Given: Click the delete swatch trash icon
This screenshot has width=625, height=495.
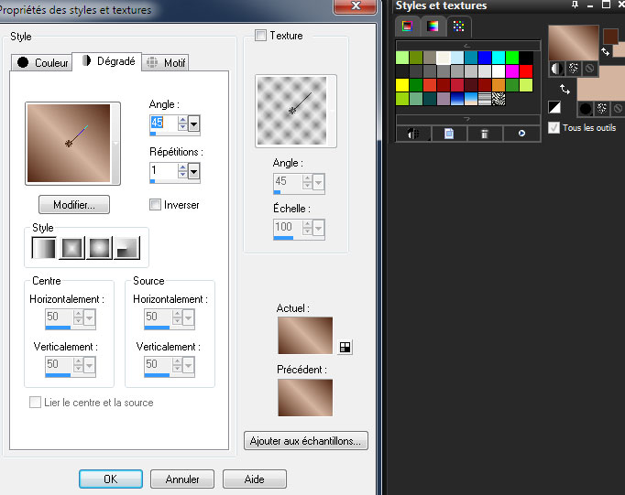Looking at the screenshot, I should click(481, 134).
